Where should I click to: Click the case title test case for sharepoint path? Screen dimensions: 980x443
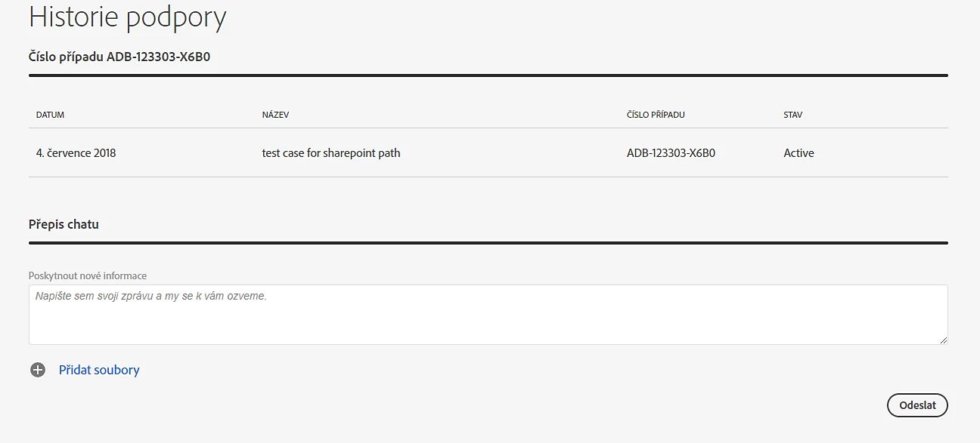click(331, 153)
